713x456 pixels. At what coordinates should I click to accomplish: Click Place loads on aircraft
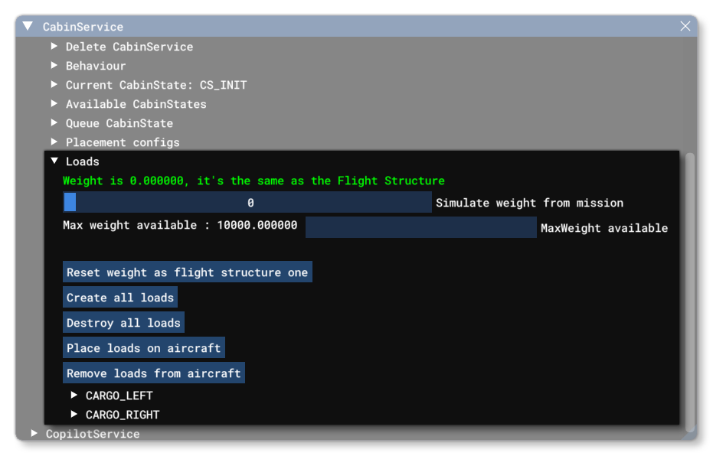pos(143,347)
